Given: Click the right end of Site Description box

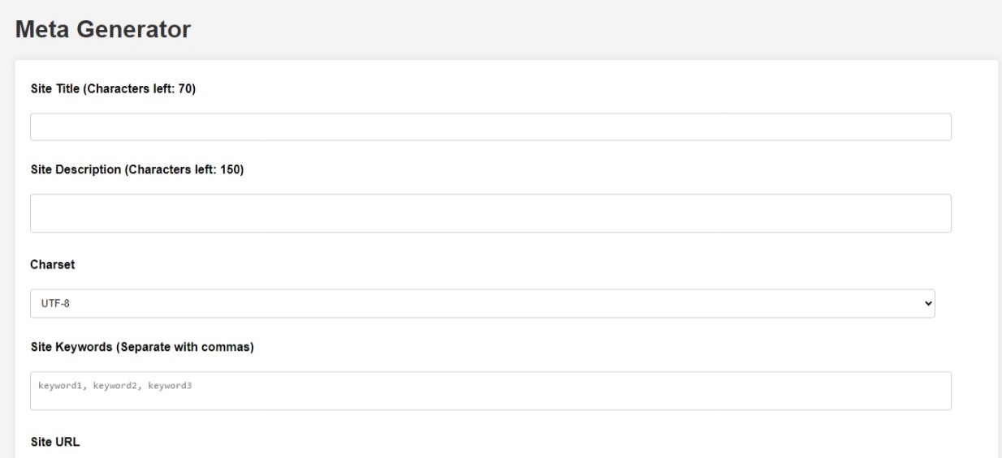Looking at the screenshot, I should click(x=934, y=213).
